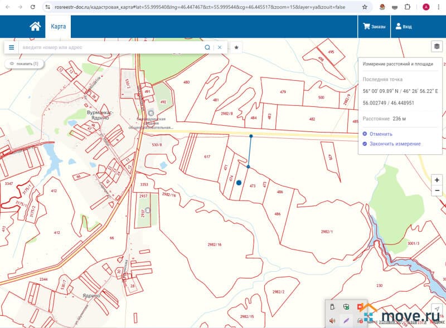
Task: Click the address search input field
Action: (111, 47)
